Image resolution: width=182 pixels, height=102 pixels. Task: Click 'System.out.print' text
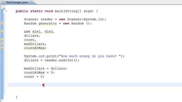click(x=40, y=56)
